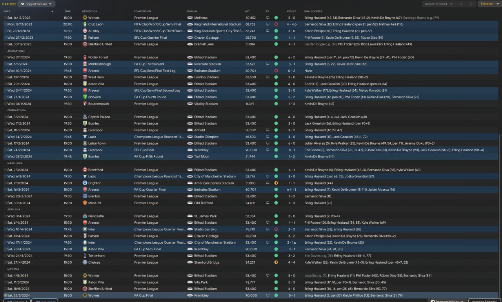This screenshot has height=302, width=502.
Task: Open the Old Trafford stadium link
Action: (204, 203)
